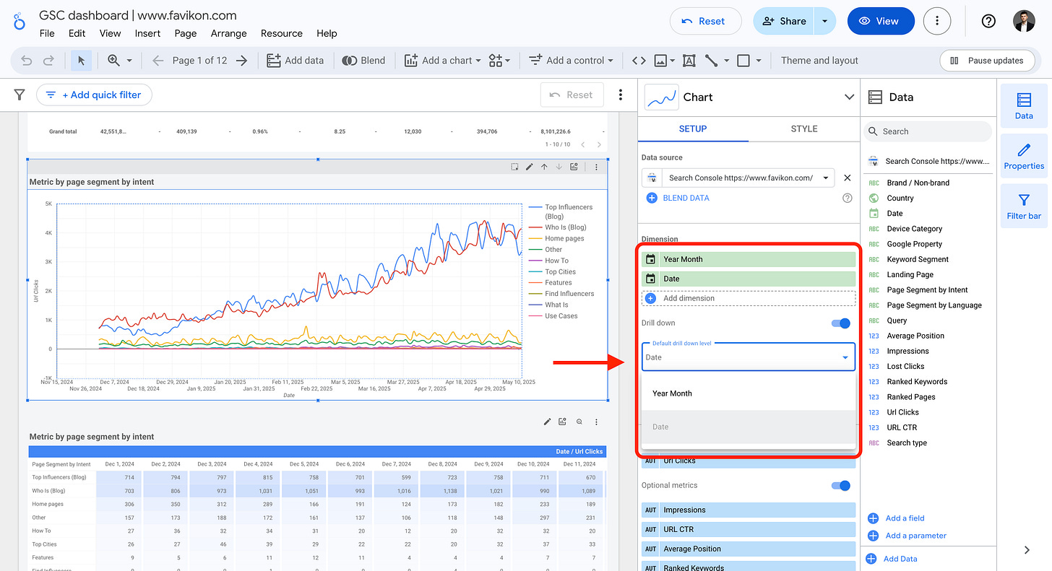Open the selected chart's three-dot menu
Image resolution: width=1052 pixels, height=571 pixels.
click(596, 167)
